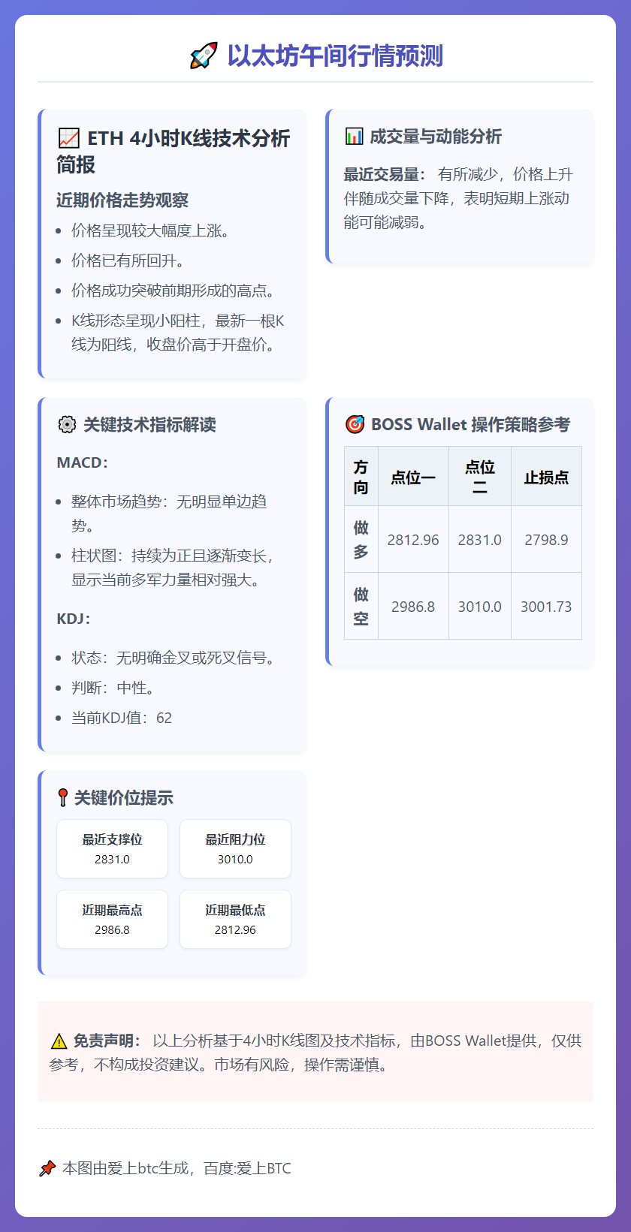Click the title 以太坊午间行情预测
Screen dimensions: 631x1232
(x=335, y=56)
